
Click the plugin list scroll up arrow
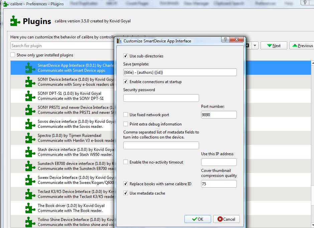(x=313, y=63)
